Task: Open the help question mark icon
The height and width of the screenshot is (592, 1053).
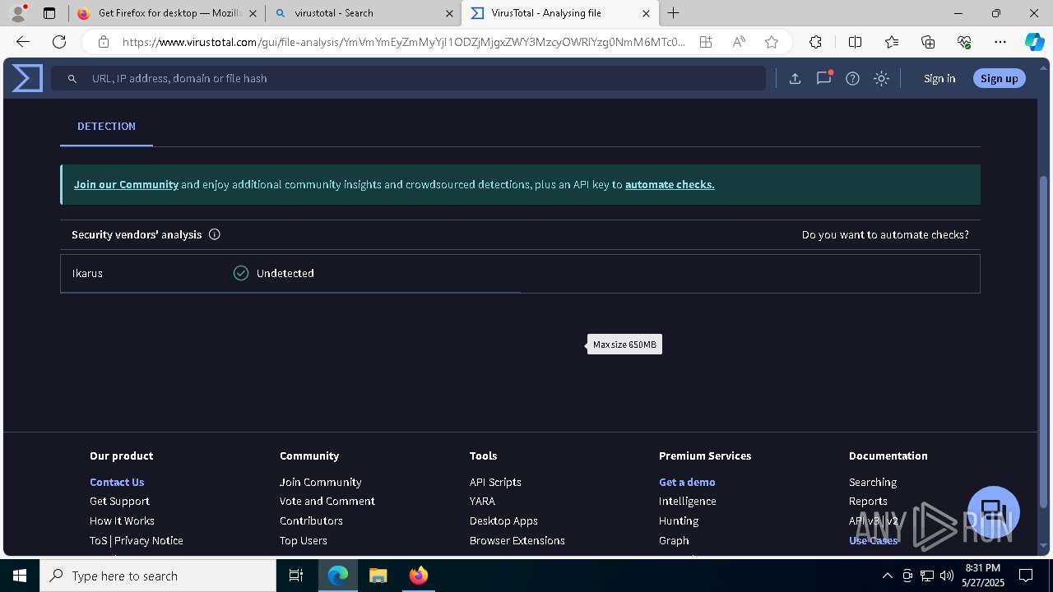Action: (852, 78)
